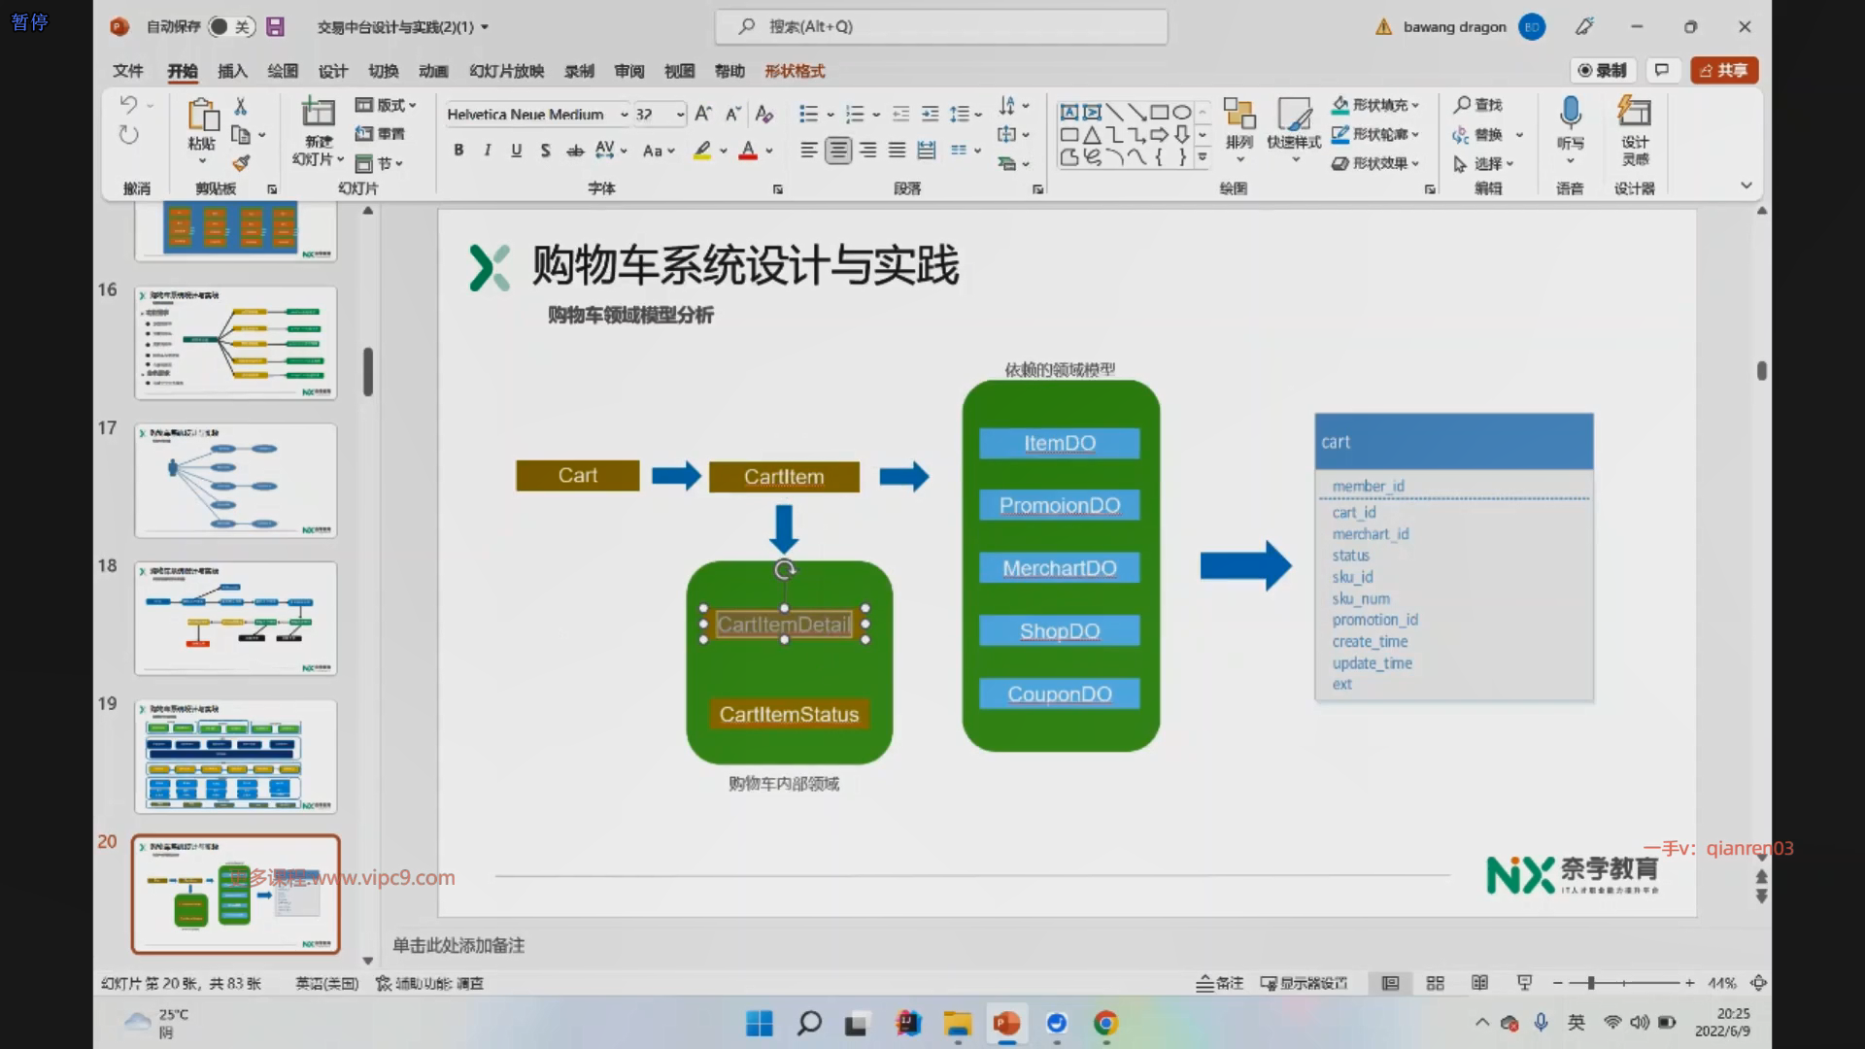This screenshot has height=1049, width=1865.
Task: Click the New Slide icon
Action: [x=318, y=113]
